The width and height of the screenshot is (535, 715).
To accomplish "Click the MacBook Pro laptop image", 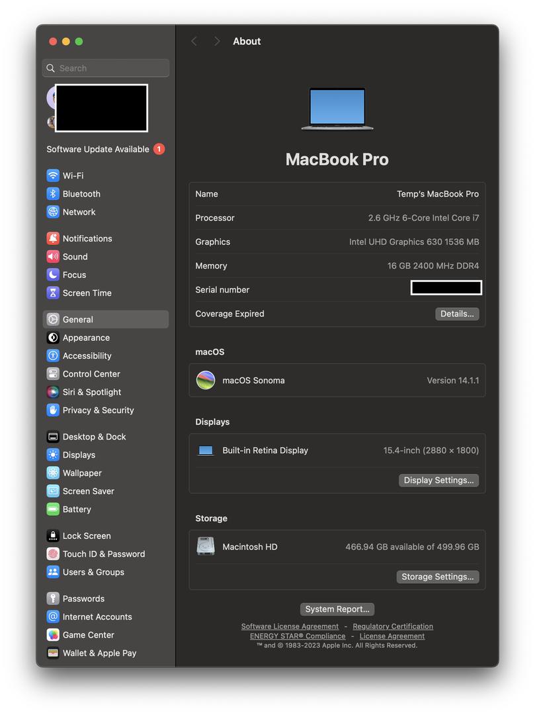I will (x=337, y=109).
